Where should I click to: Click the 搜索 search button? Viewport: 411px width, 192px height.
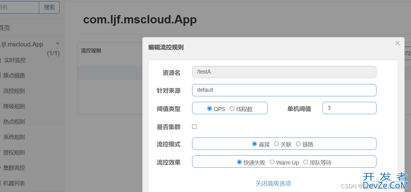(x=49, y=7)
